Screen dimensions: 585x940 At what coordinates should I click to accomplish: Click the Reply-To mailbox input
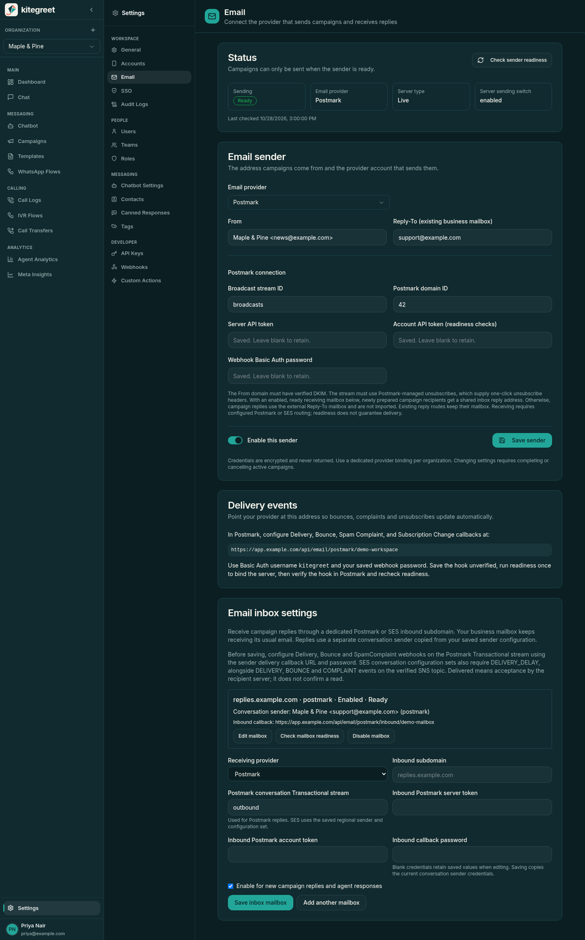pos(472,237)
